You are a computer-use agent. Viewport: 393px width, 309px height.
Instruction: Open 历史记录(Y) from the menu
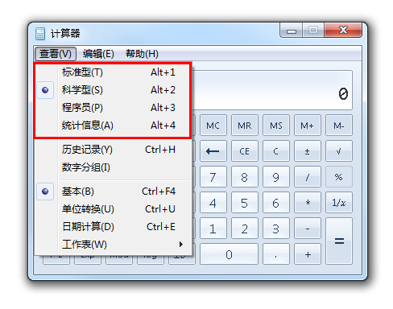point(114,150)
